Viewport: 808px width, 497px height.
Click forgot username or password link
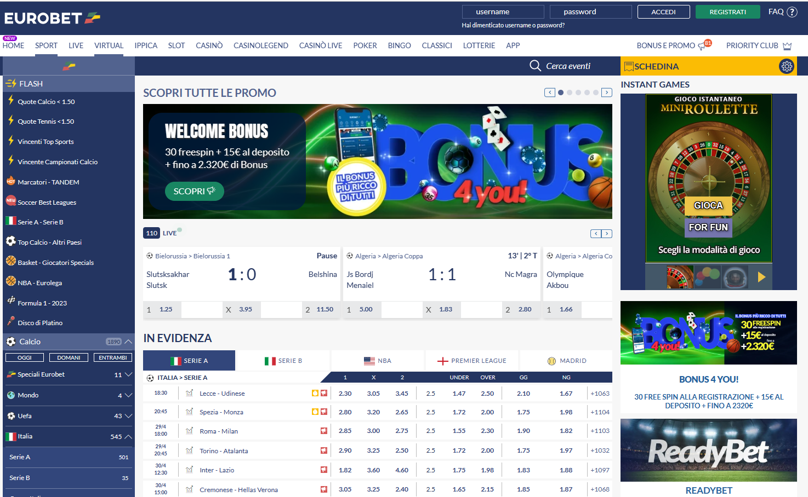[513, 25]
